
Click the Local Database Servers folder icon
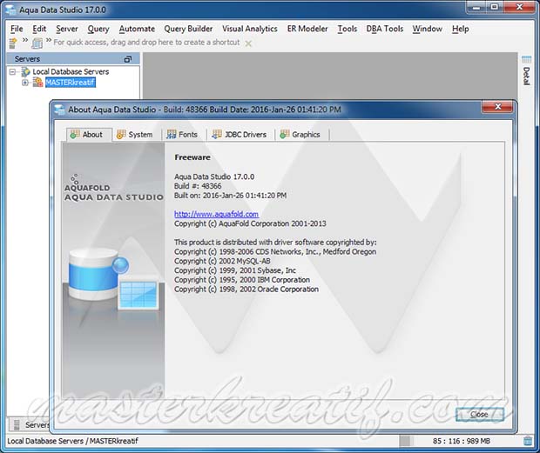point(25,71)
